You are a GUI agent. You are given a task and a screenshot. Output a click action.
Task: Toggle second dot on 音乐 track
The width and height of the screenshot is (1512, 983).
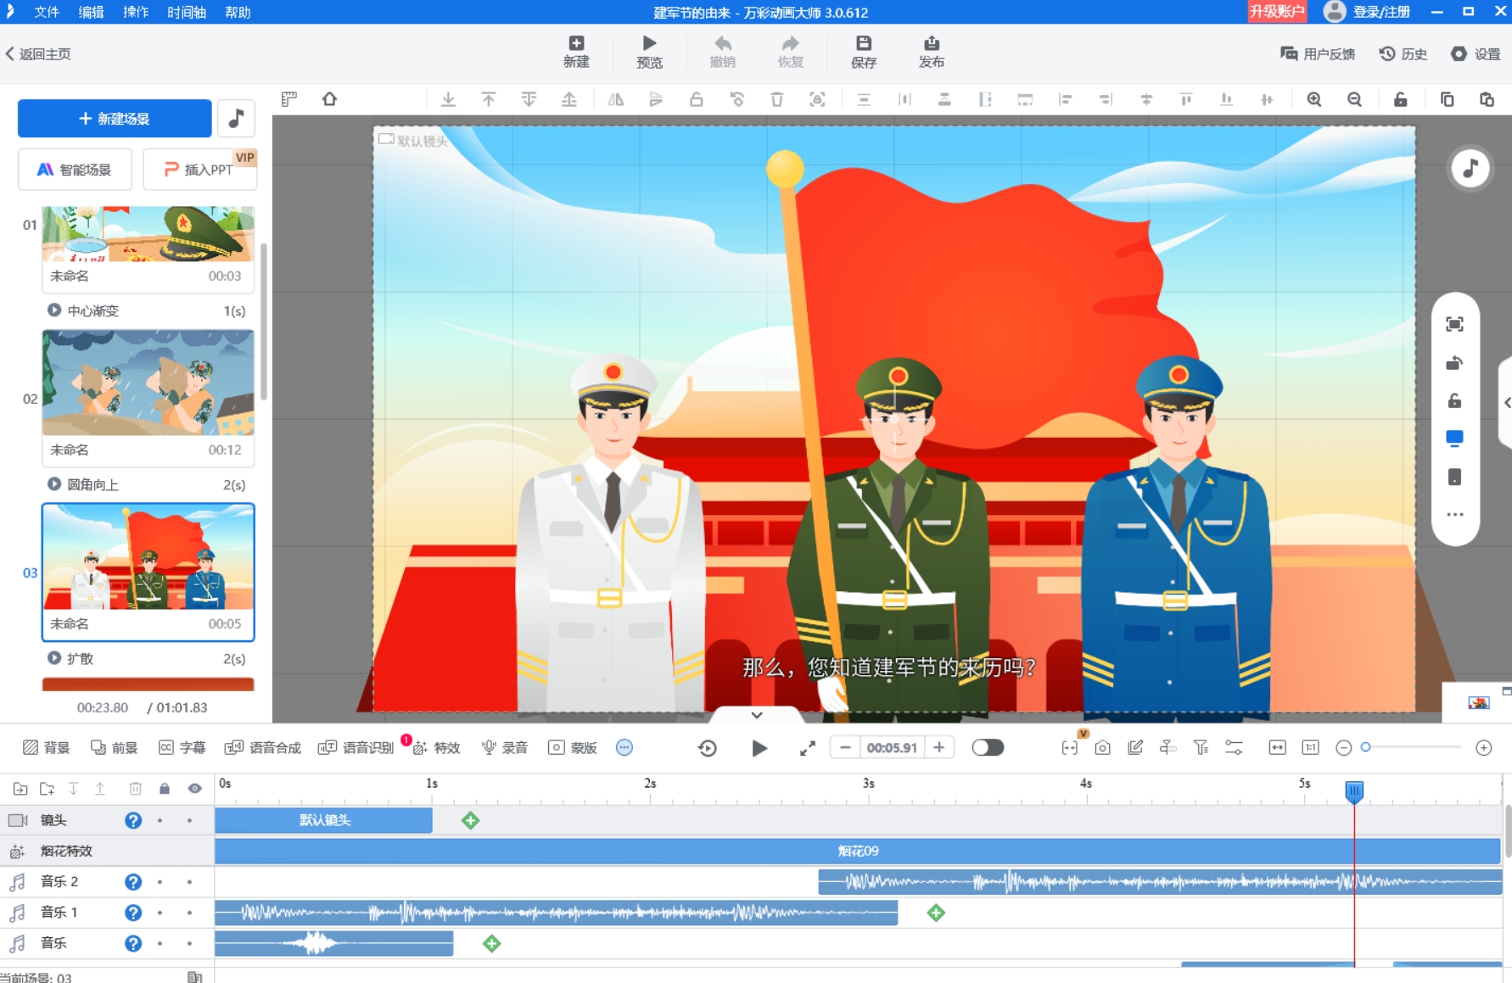(189, 943)
